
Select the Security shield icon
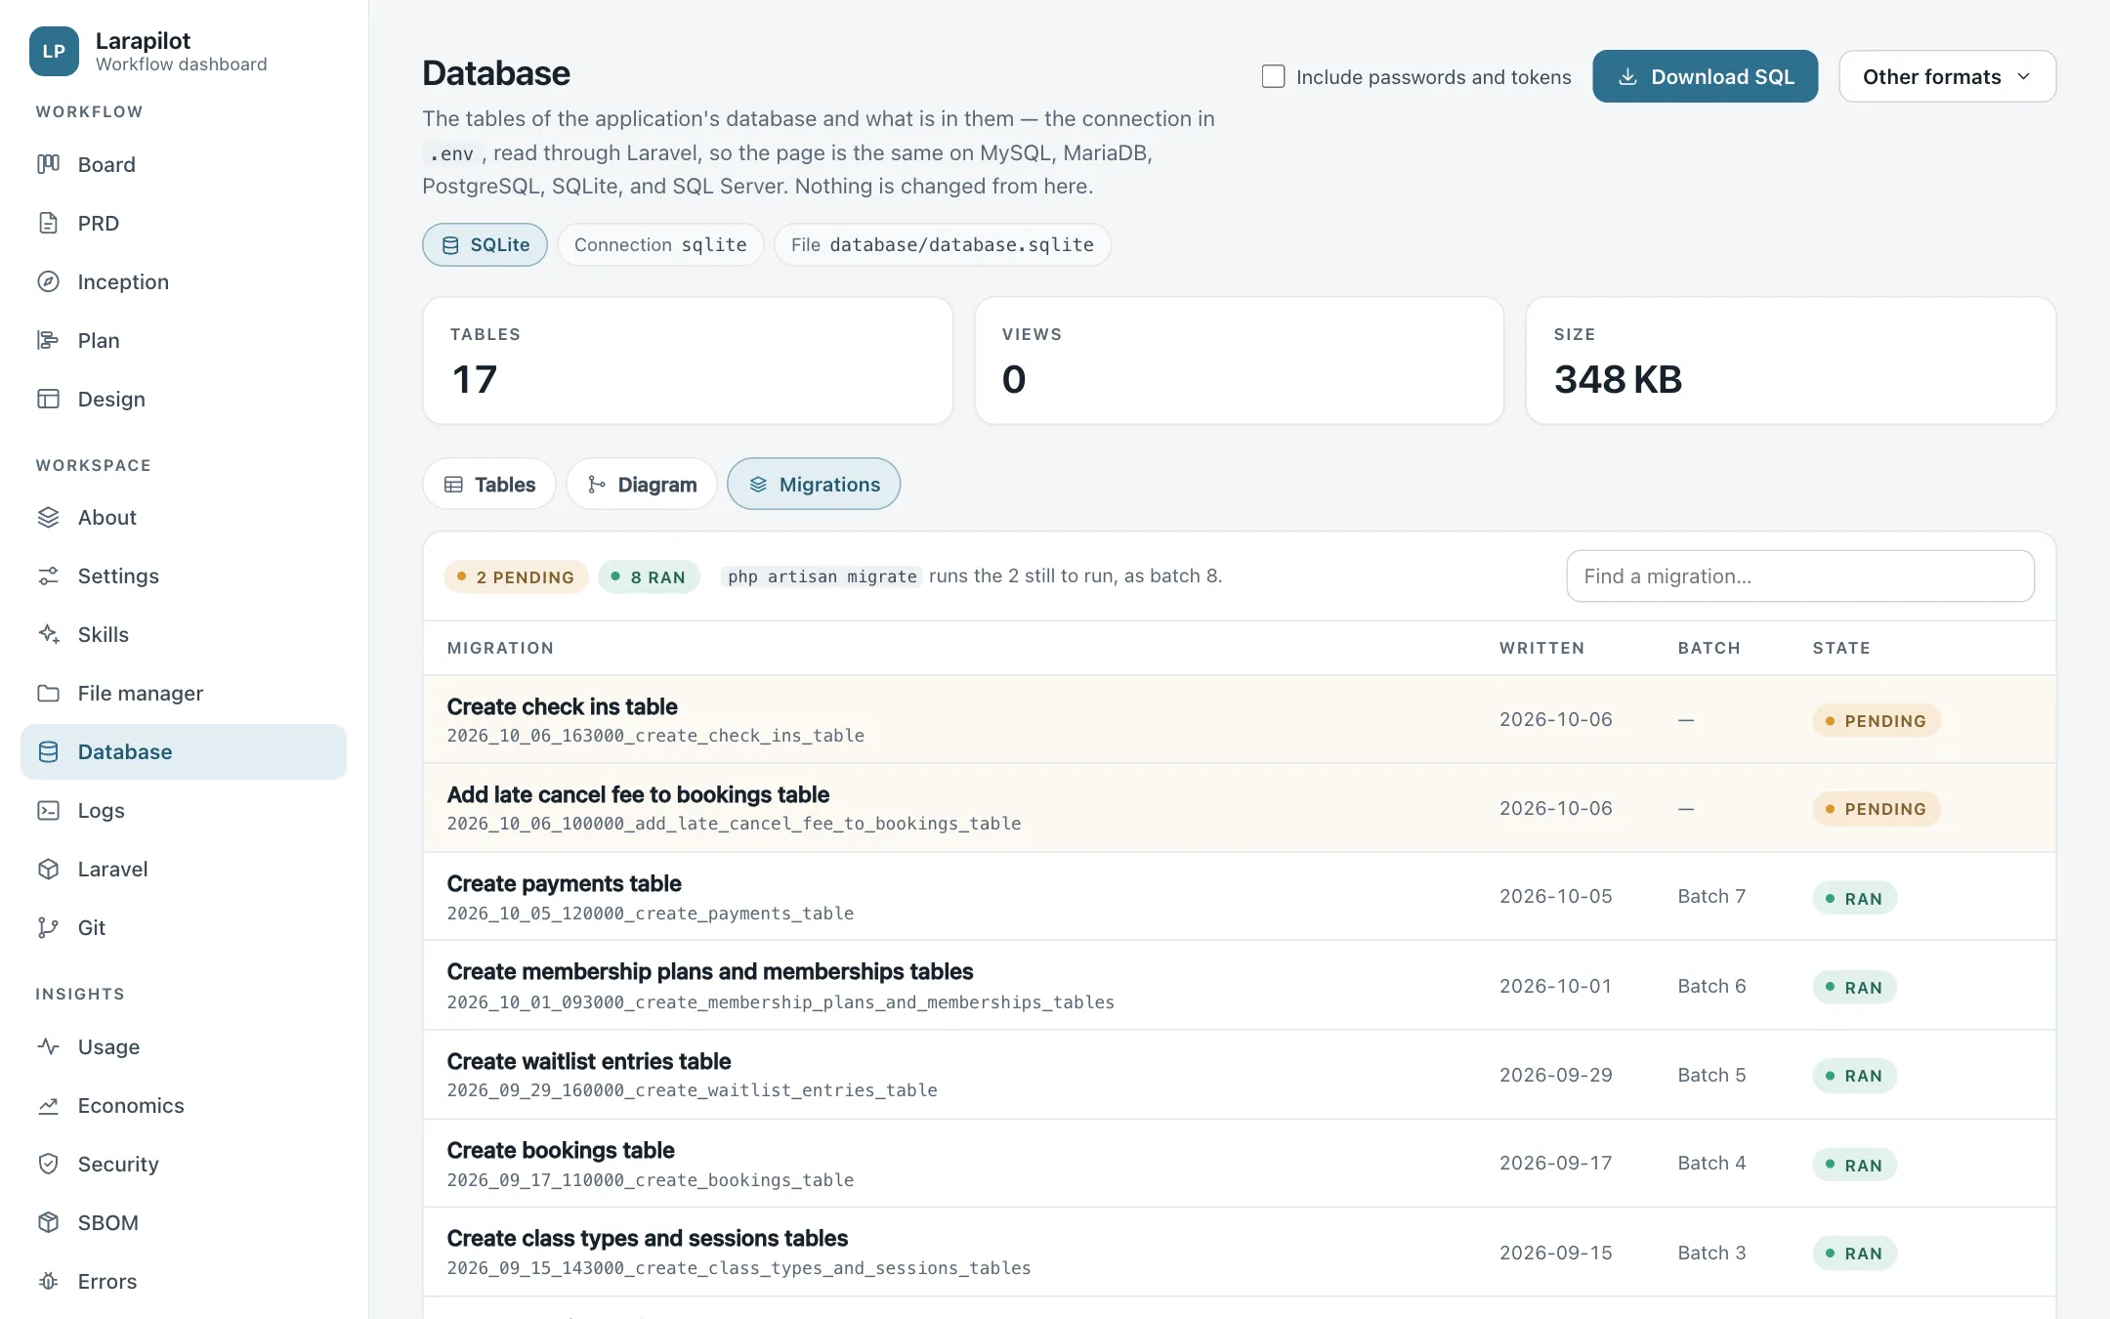pyautogui.click(x=48, y=1164)
